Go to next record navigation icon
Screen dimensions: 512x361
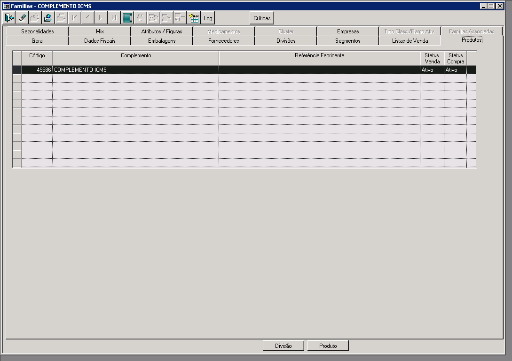101,18
